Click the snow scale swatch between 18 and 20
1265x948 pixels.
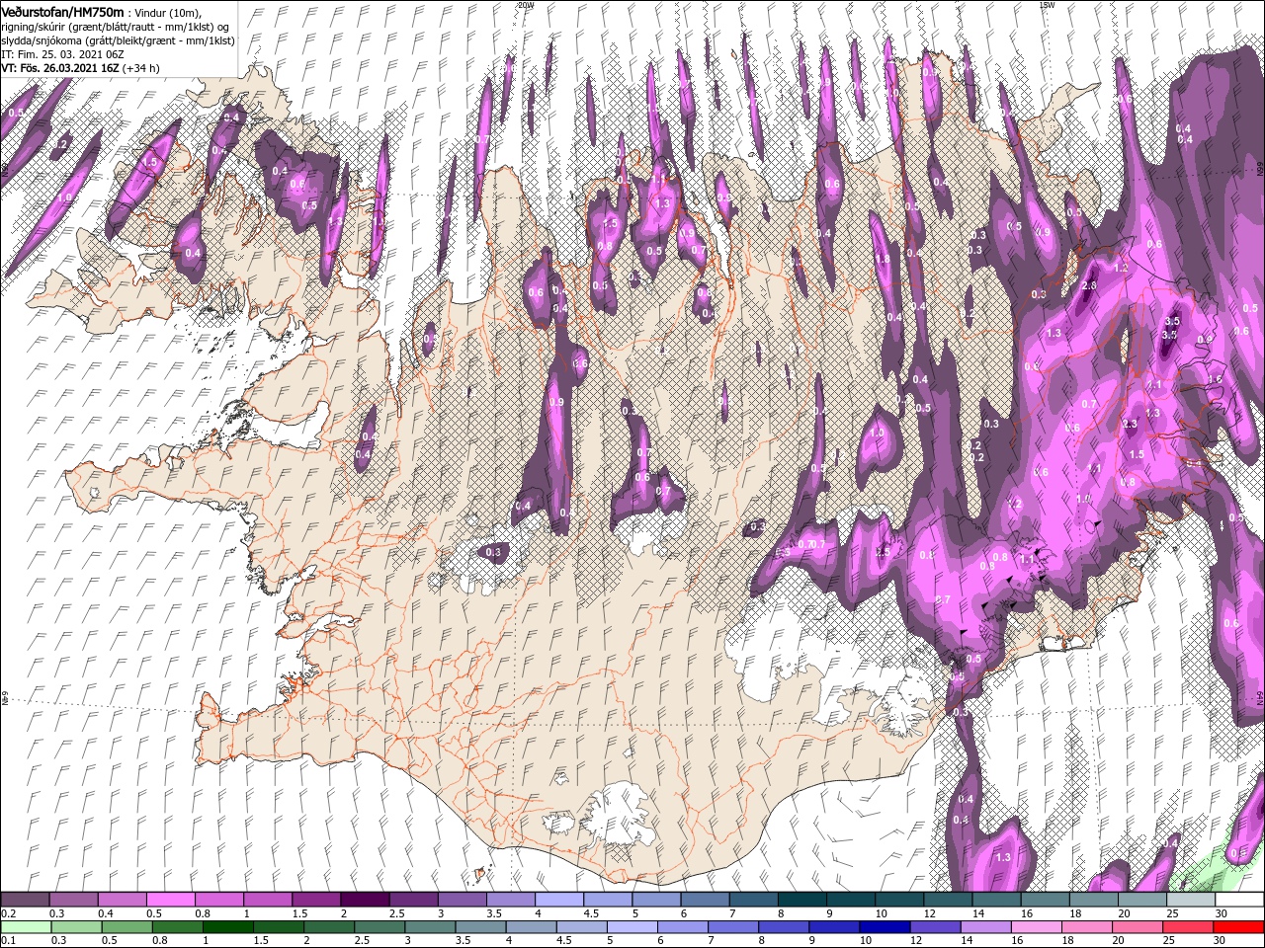pyautogui.click(x=1093, y=900)
